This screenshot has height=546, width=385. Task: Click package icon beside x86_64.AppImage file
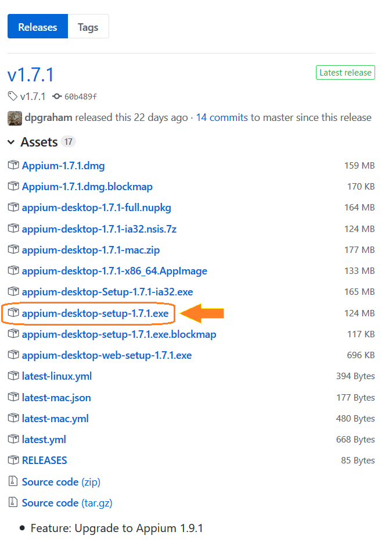pyautogui.click(x=13, y=270)
